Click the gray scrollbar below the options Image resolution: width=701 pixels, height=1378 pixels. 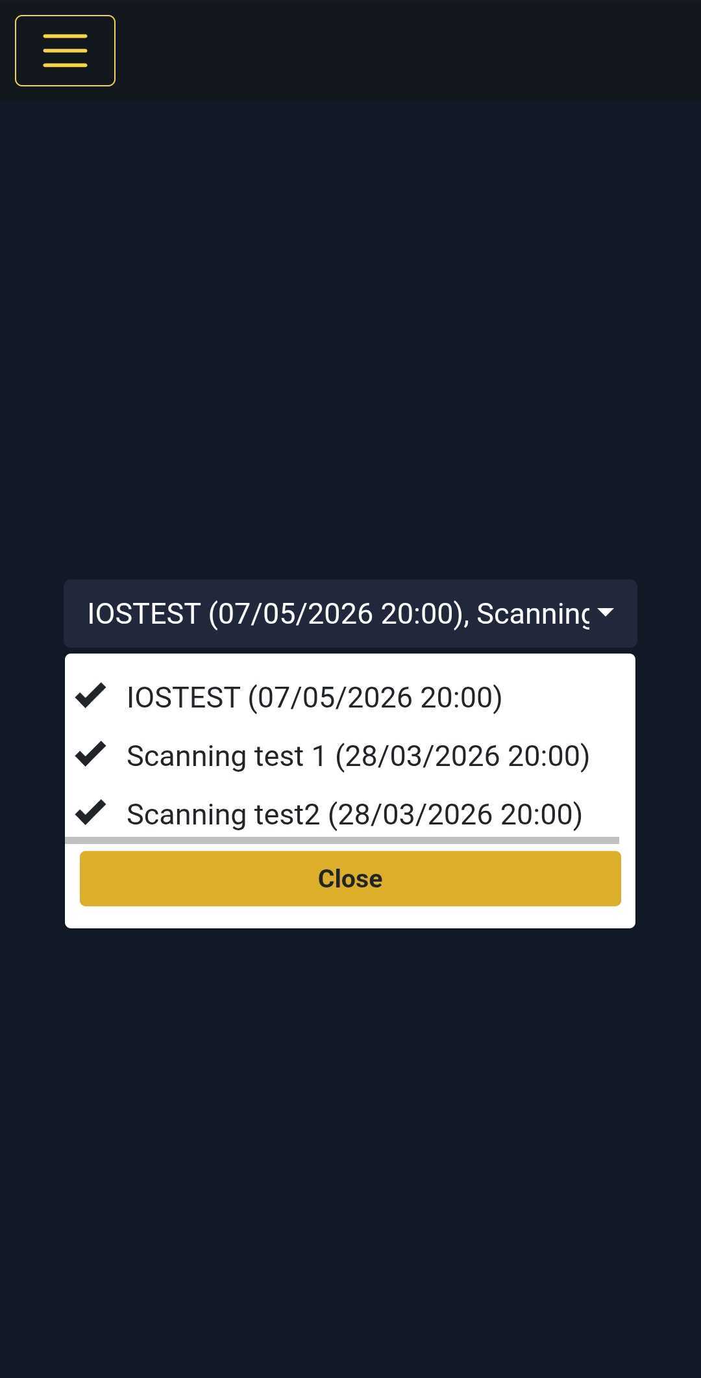pyautogui.click(x=342, y=840)
